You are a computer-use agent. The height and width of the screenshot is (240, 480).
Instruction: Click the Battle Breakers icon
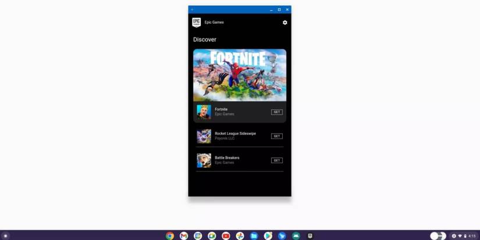204,160
